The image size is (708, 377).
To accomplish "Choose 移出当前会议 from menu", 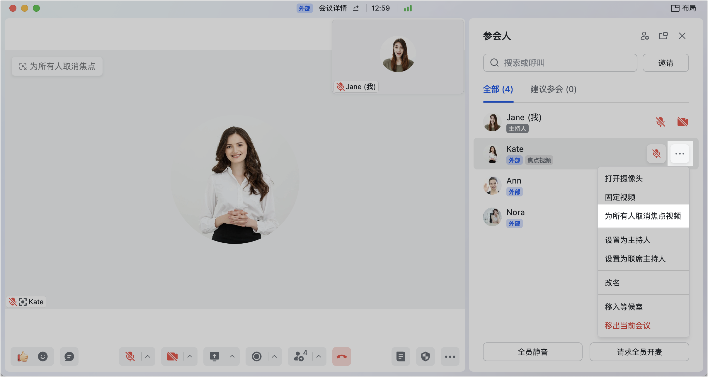I will pos(644,326).
